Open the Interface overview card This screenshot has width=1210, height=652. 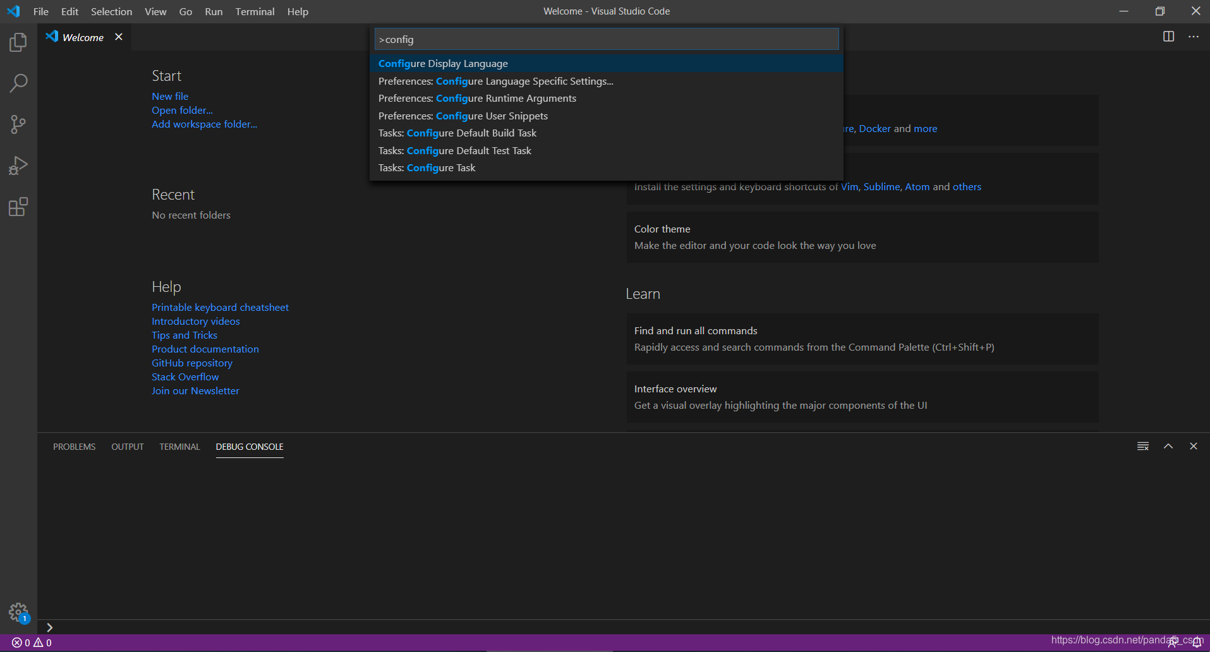[862, 397]
